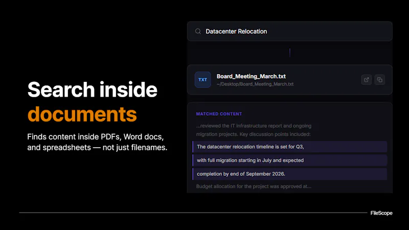This screenshot has height=230, width=409.
Task: Click the magnifying glass search icon
Action: click(198, 32)
